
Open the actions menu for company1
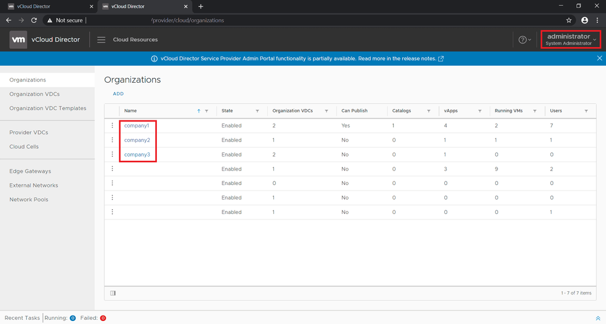pyautogui.click(x=112, y=126)
